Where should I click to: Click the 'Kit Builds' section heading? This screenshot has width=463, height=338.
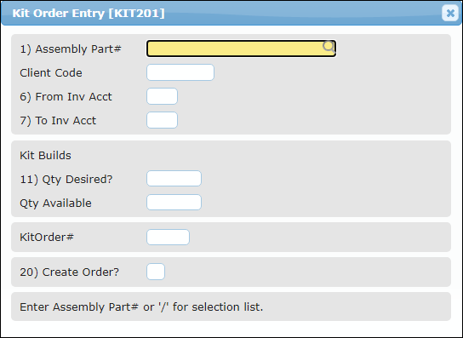point(45,156)
